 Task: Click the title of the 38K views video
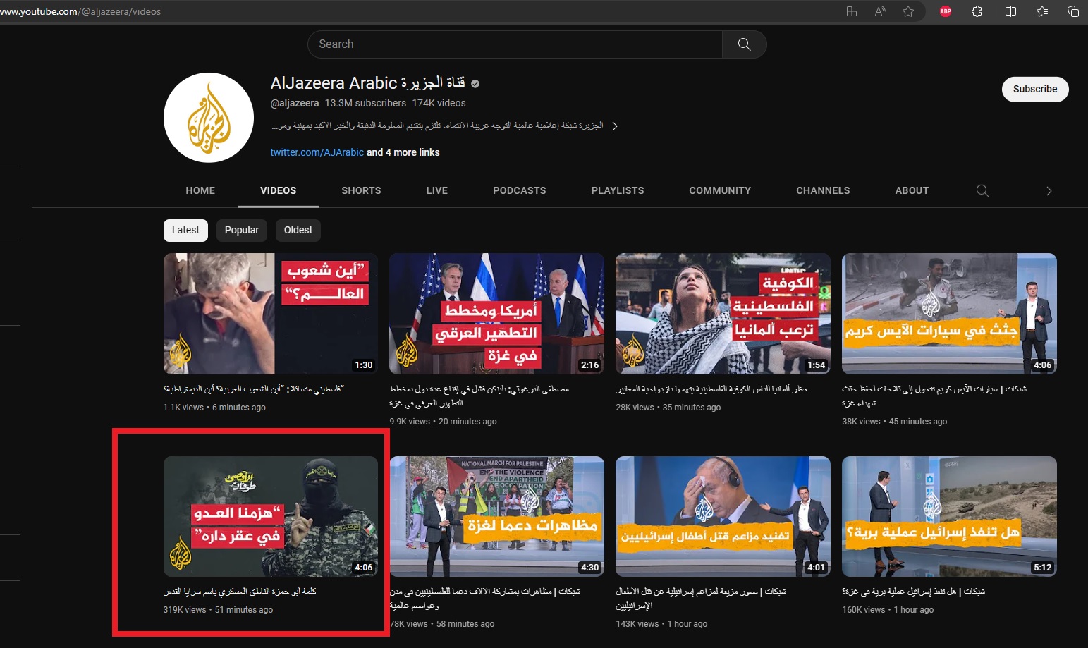pyautogui.click(x=934, y=396)
